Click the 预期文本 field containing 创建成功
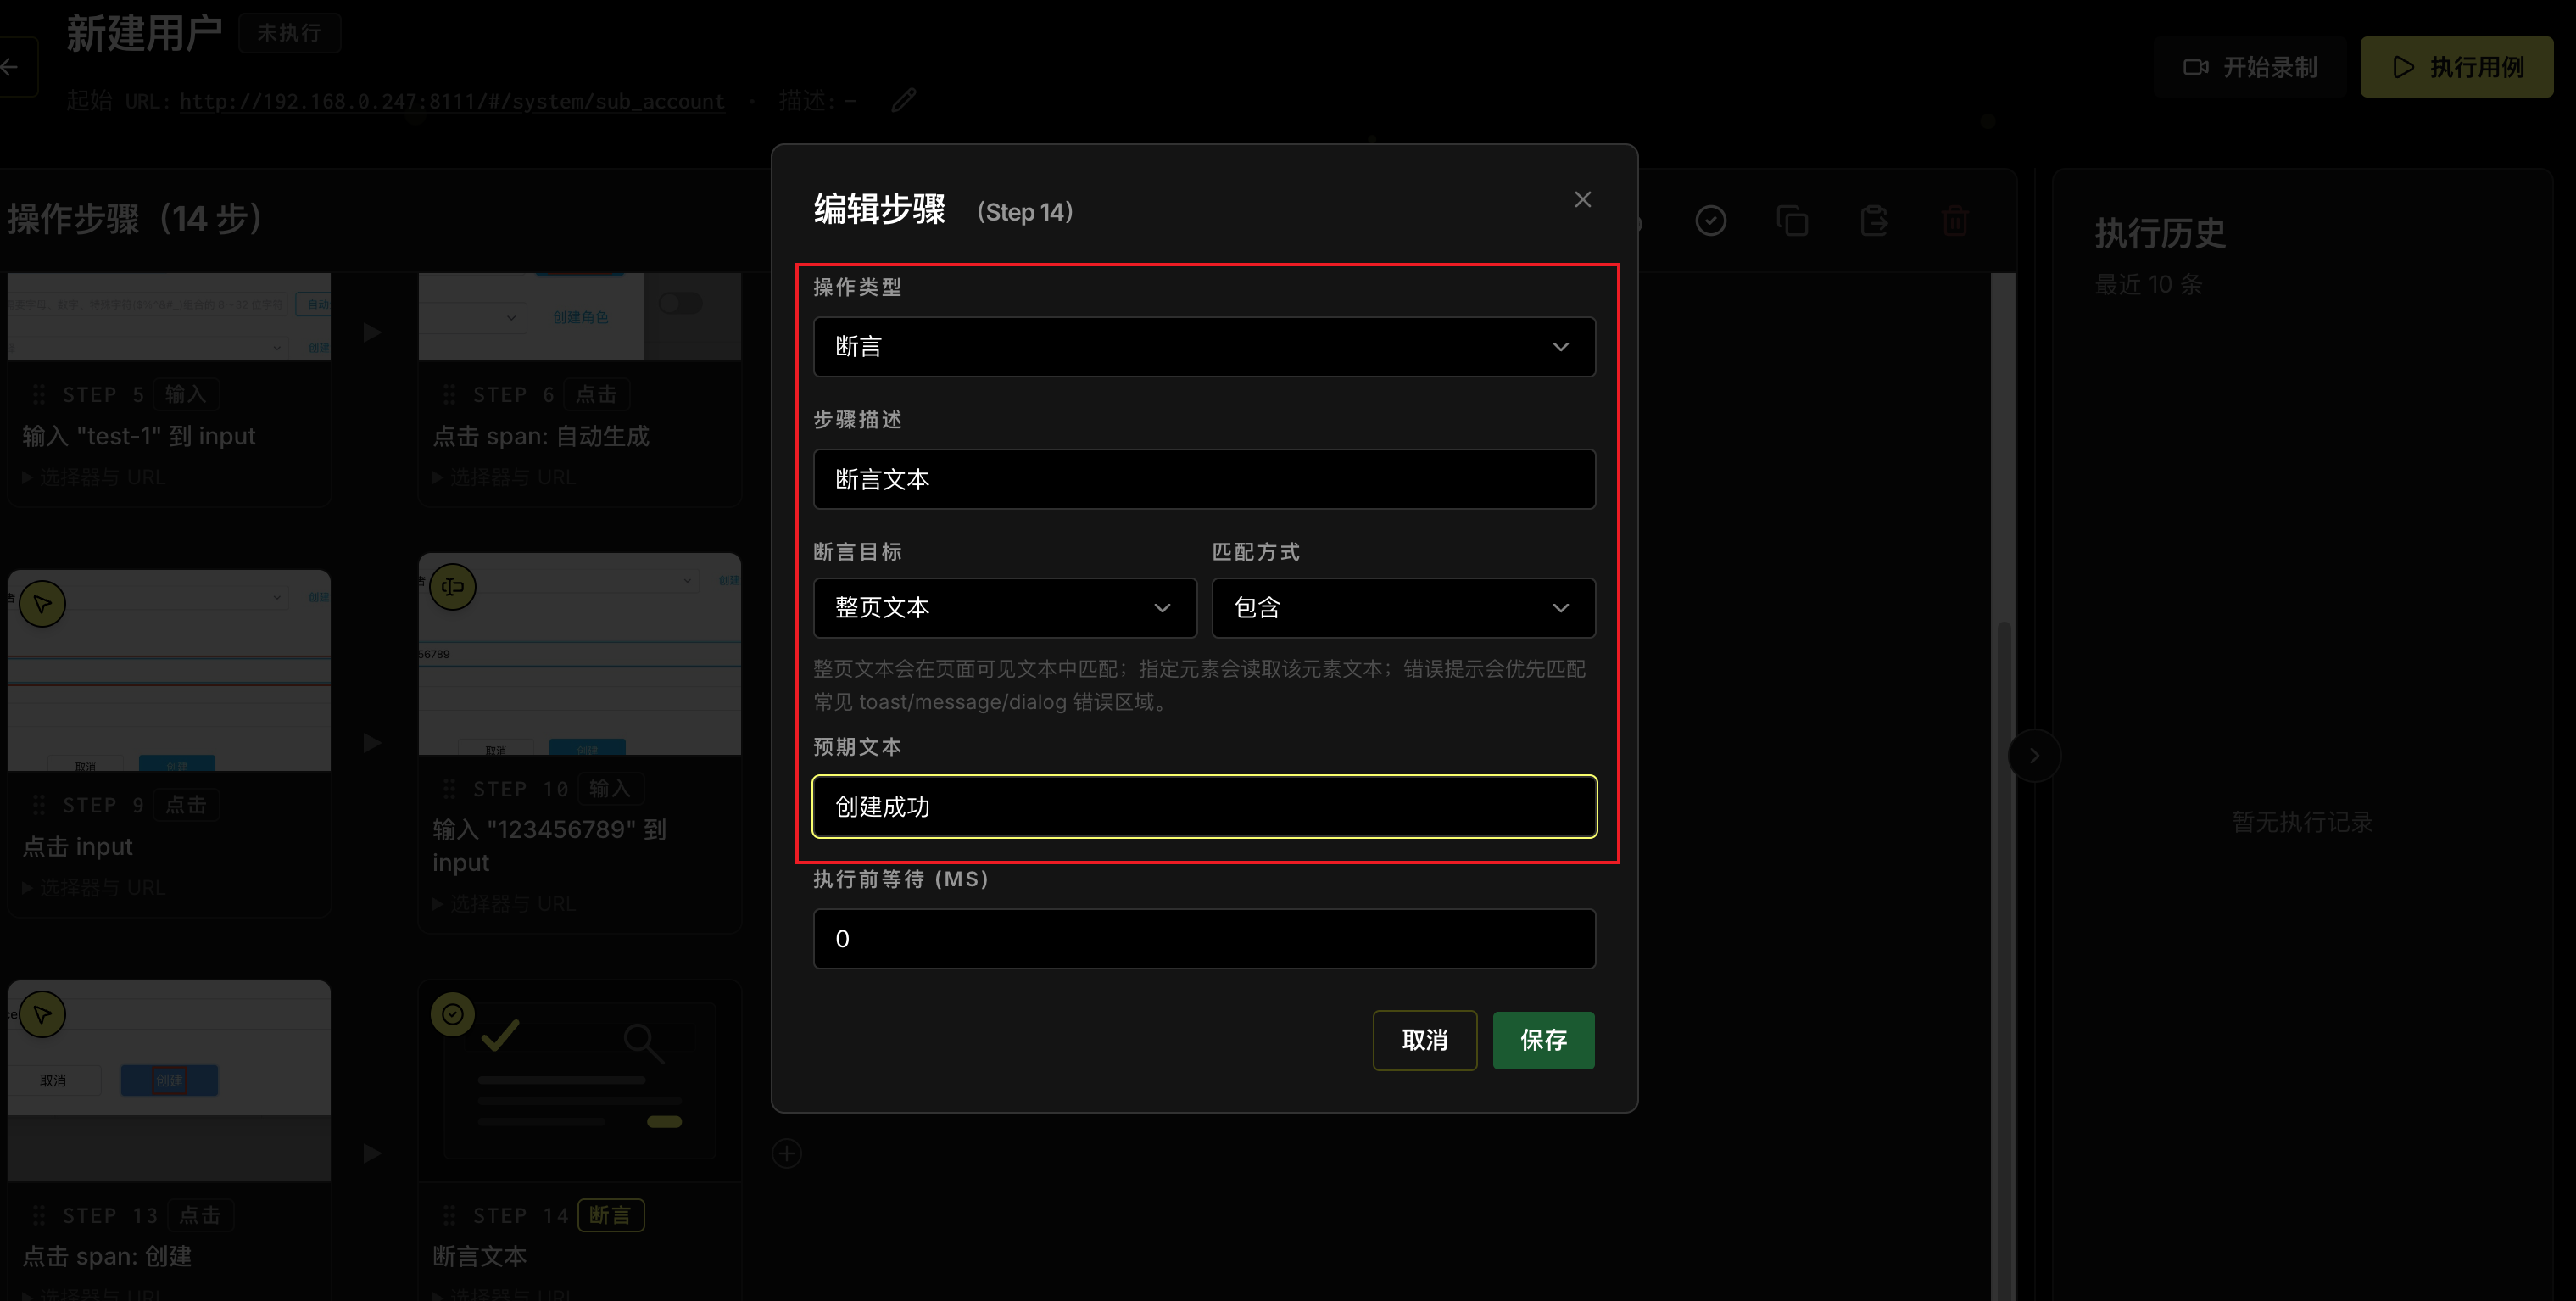 (1204, 806)
